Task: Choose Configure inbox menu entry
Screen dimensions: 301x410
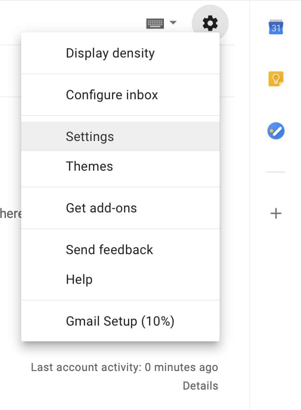Action: [112, 95]
